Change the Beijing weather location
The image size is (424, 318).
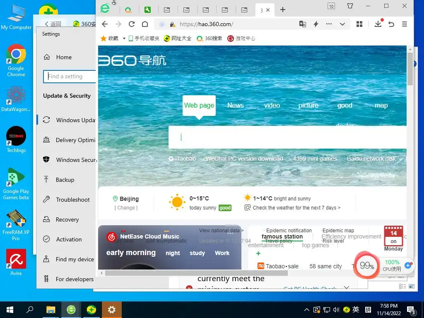[126, 208]
